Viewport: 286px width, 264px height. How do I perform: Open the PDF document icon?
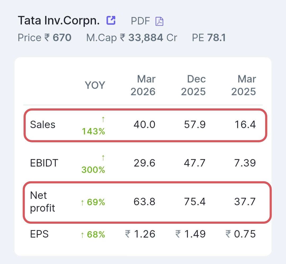159,21
